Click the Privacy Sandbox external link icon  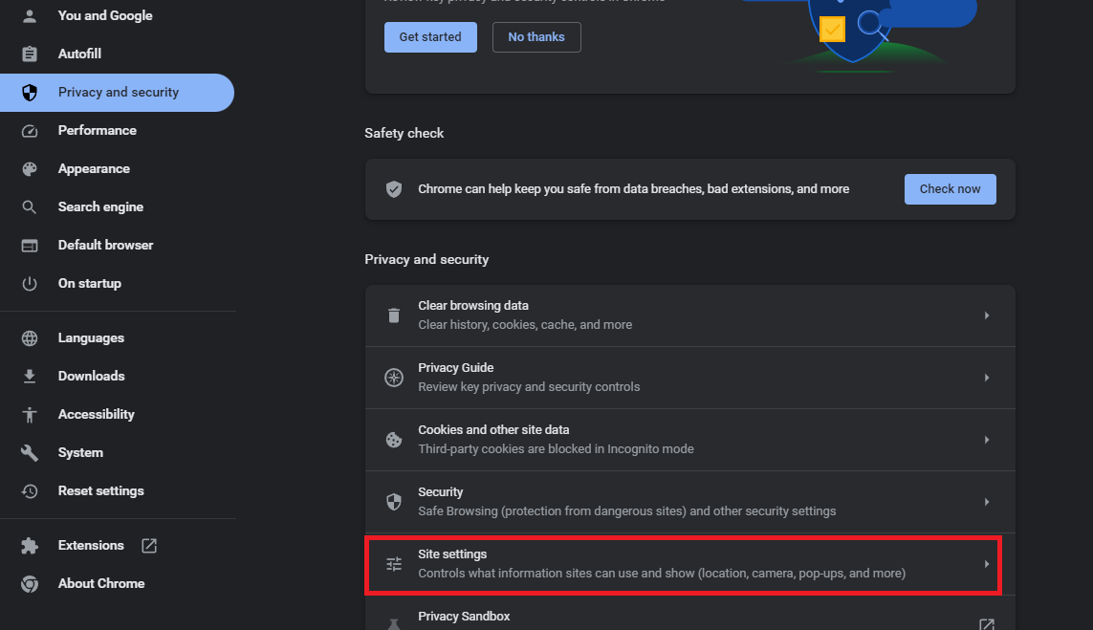click(986, 624)
